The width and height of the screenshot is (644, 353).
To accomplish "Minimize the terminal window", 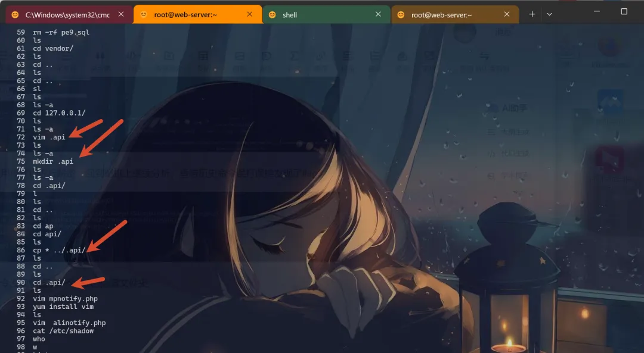I will (597, 11).
